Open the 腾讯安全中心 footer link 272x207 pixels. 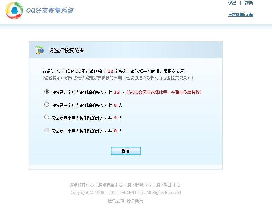(111, 185)
